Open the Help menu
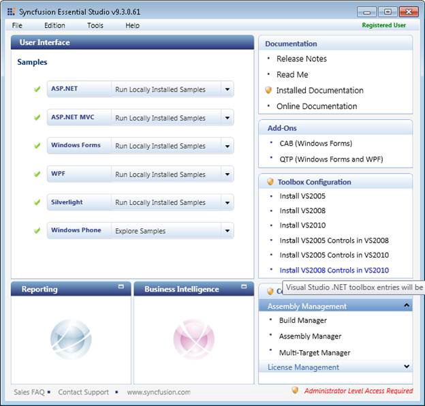425x406 pixels. click(132, 25)
